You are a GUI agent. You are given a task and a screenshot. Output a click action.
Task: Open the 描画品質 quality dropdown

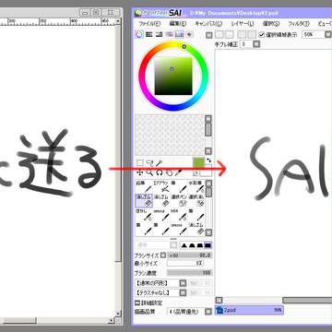[208, 312]
